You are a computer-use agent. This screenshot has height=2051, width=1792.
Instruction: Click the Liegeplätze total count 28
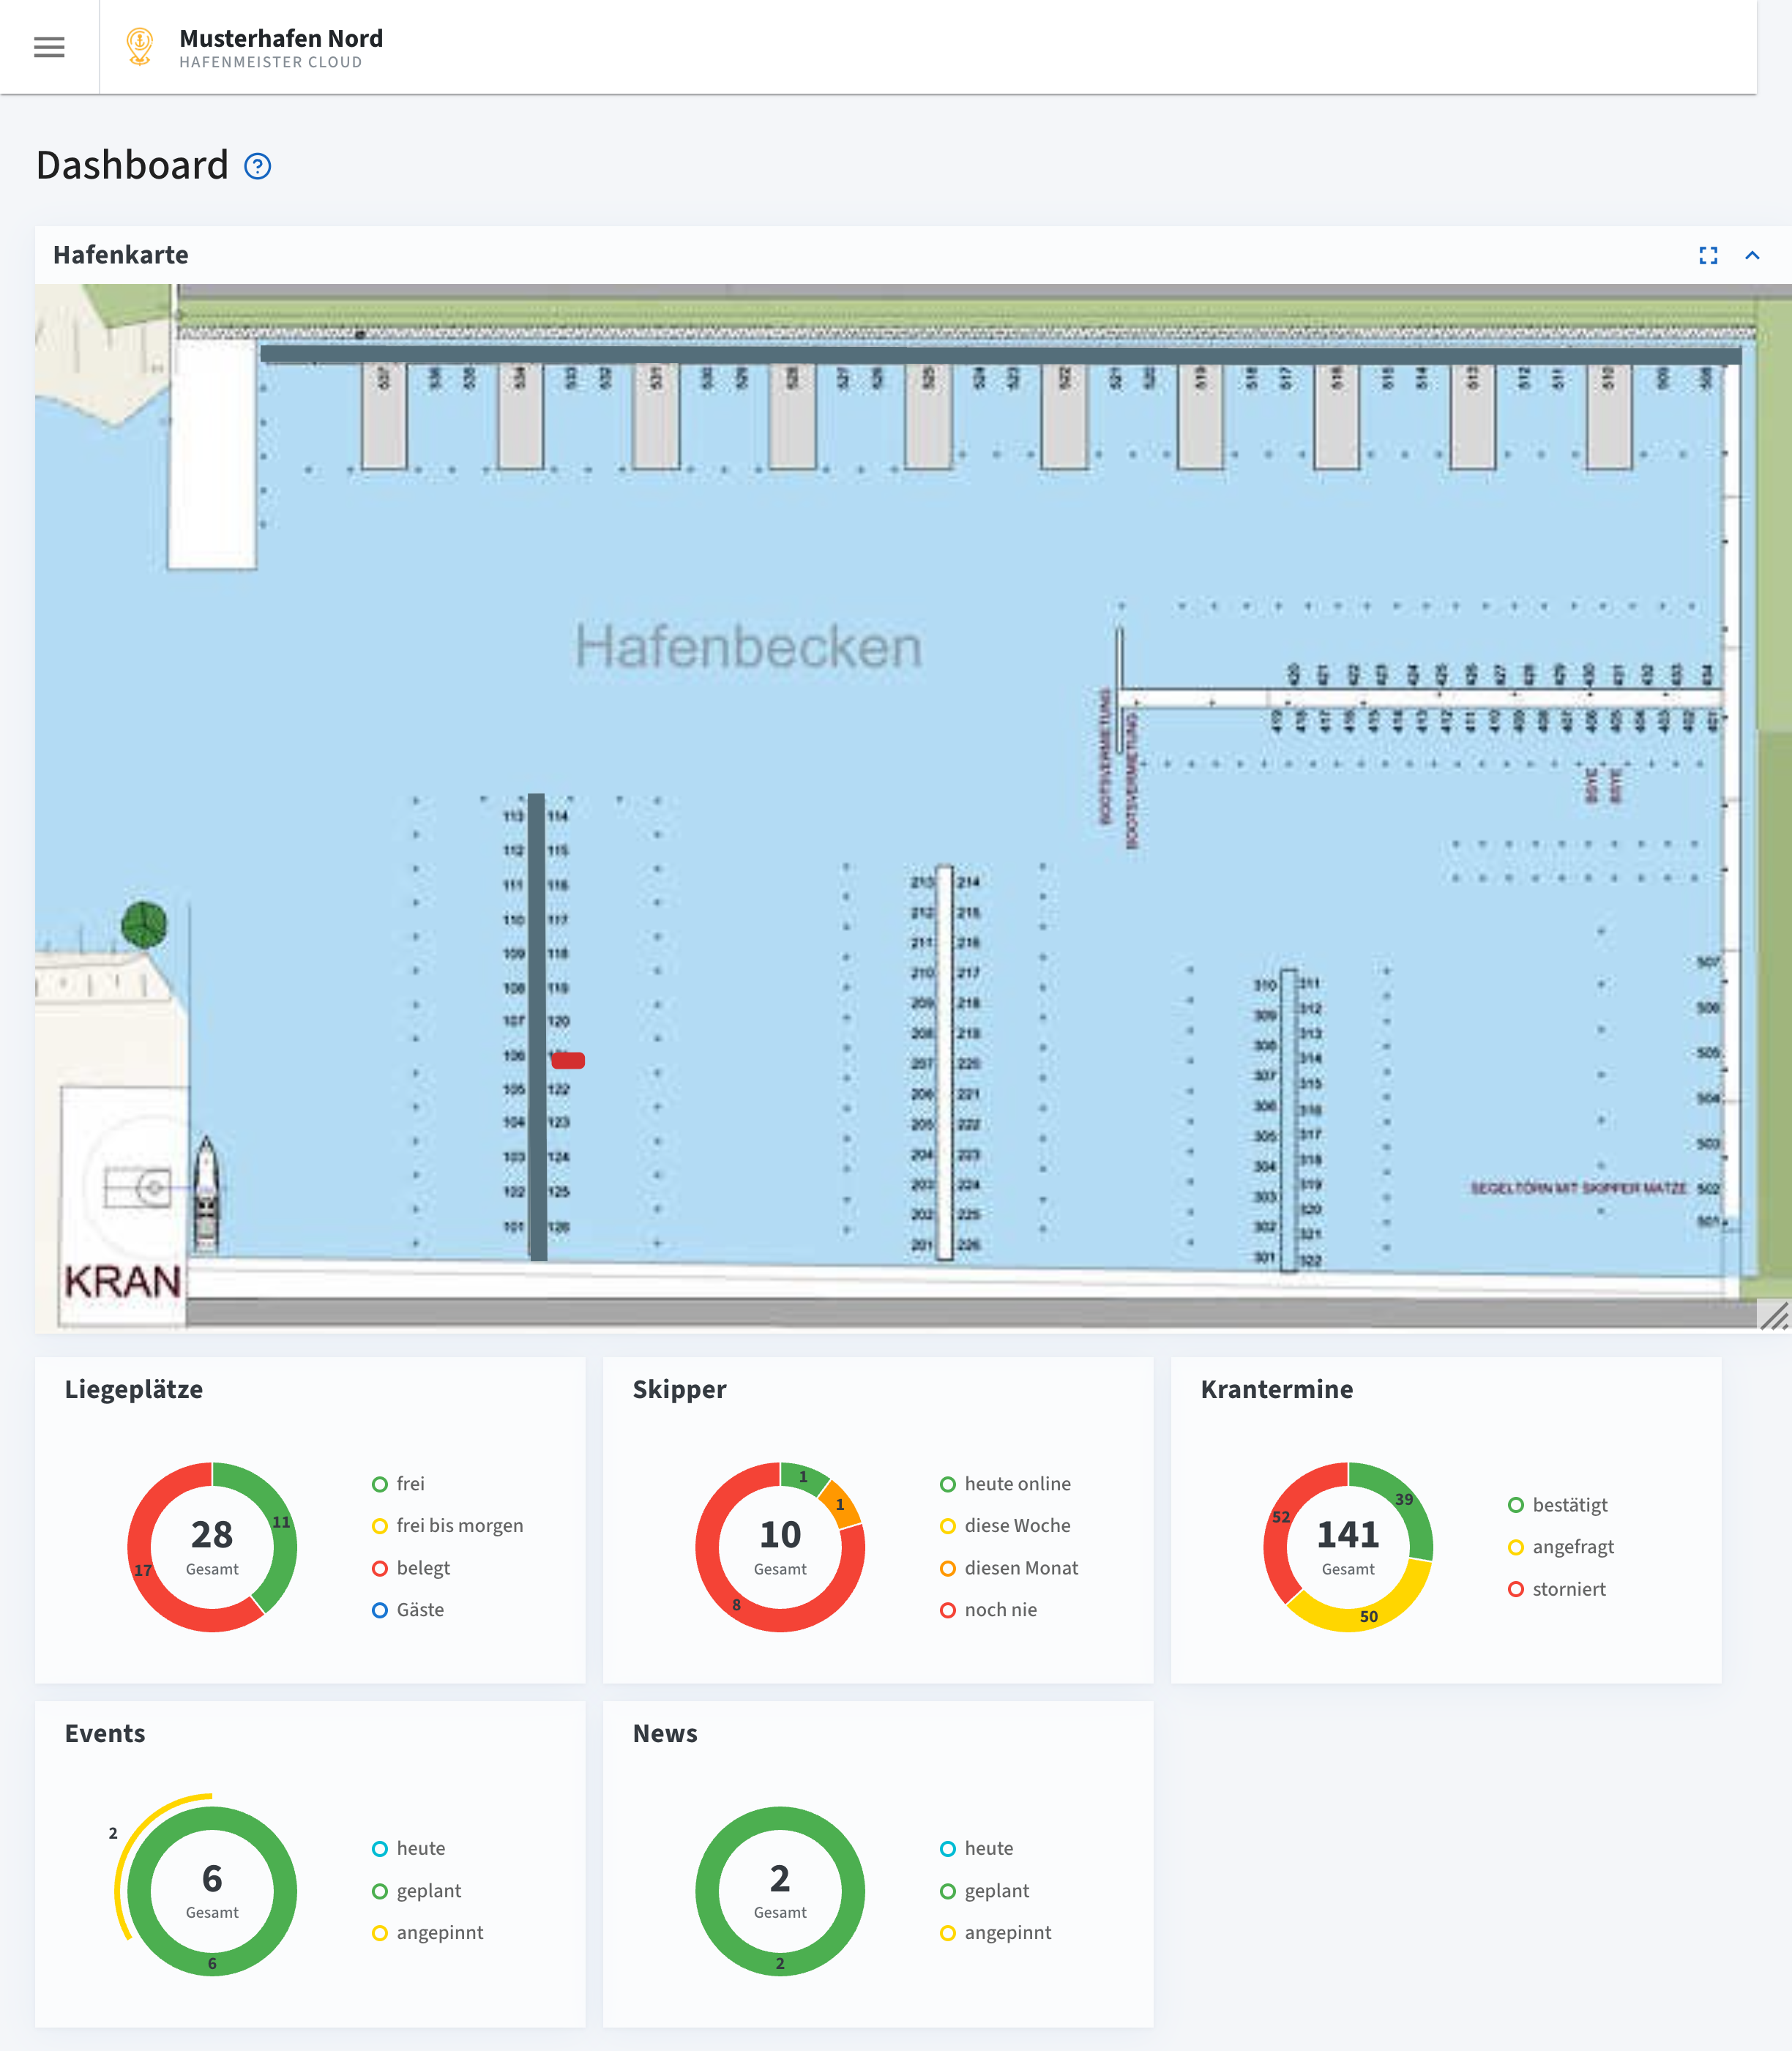click(x=211, y=1535)
